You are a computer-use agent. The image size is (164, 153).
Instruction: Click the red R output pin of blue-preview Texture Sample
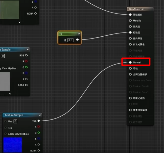pos(39,127)
